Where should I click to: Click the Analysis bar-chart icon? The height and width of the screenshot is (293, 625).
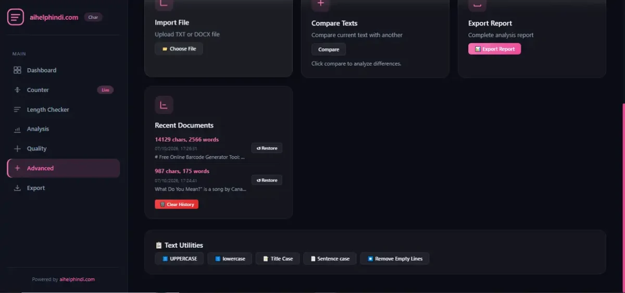[17, 129]
